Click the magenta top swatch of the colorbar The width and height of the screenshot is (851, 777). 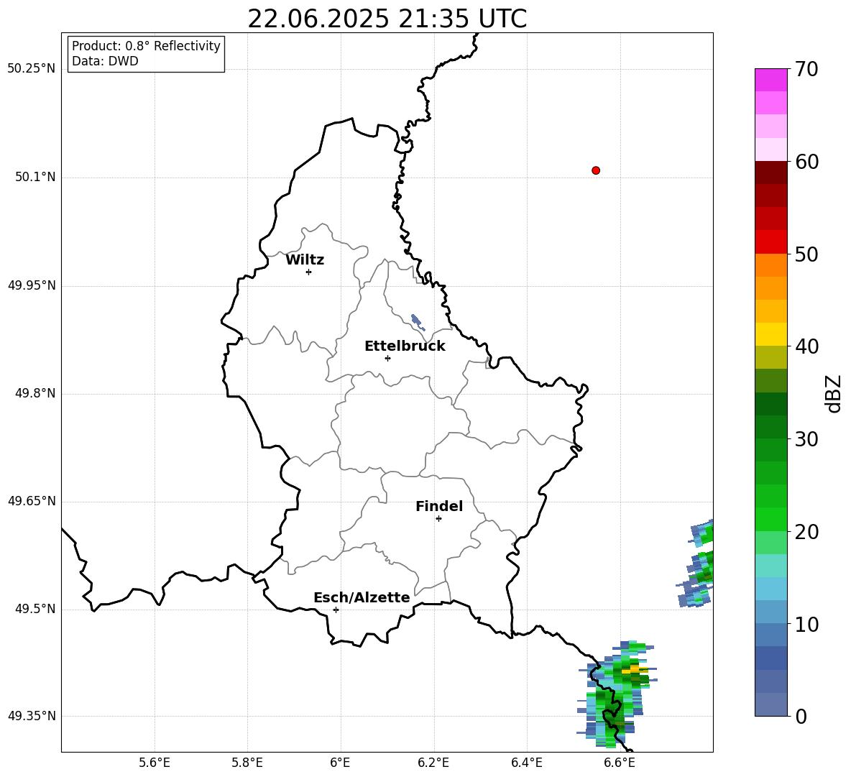click(x=770, y=81)
